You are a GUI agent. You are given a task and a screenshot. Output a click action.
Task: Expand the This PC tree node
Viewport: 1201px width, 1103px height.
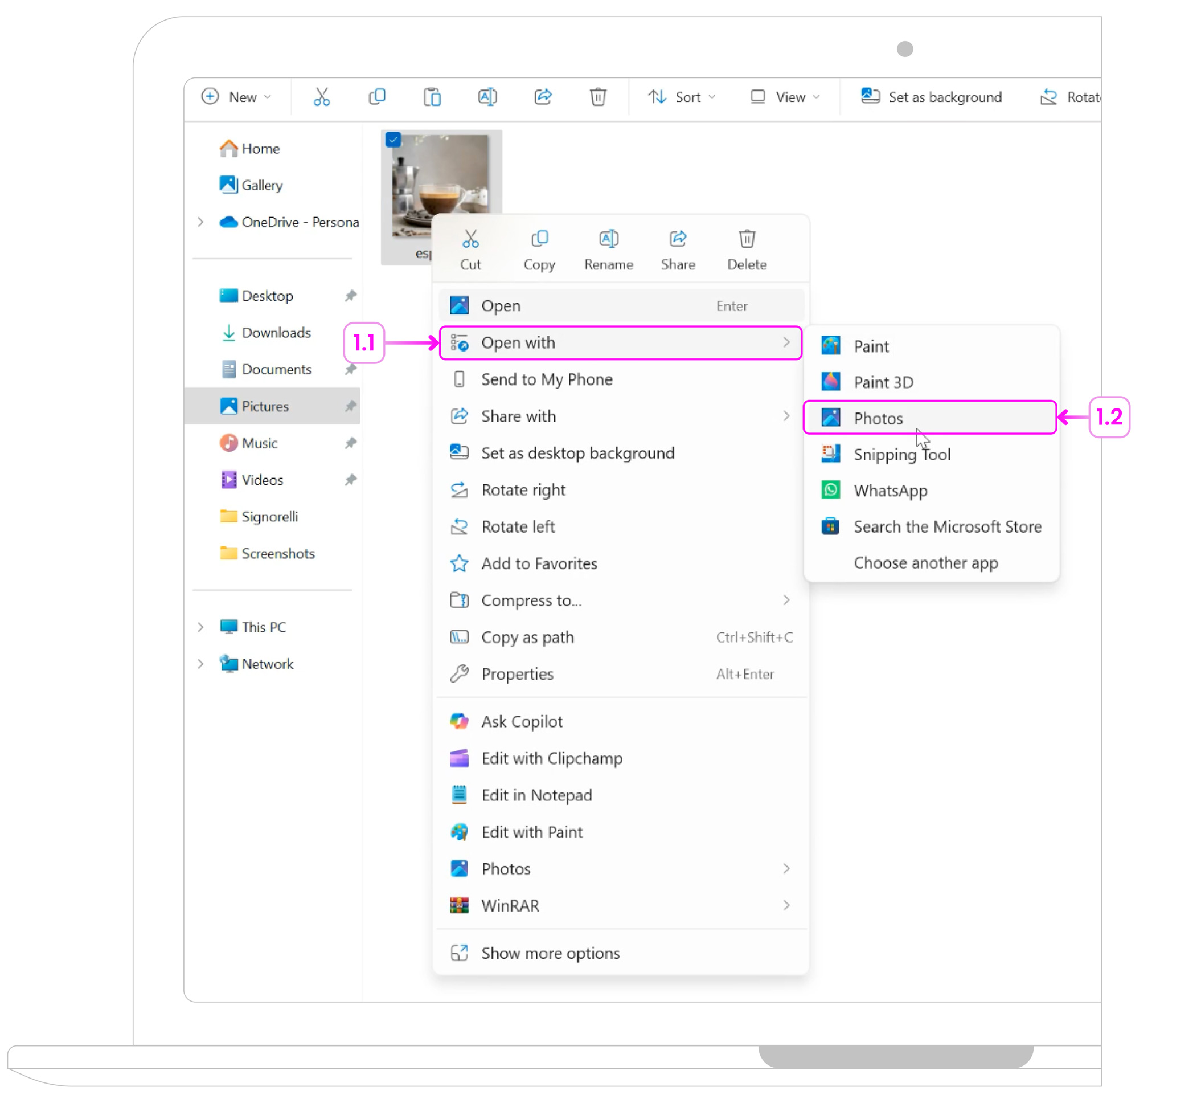pyautogui.click(x=200, y=627)
